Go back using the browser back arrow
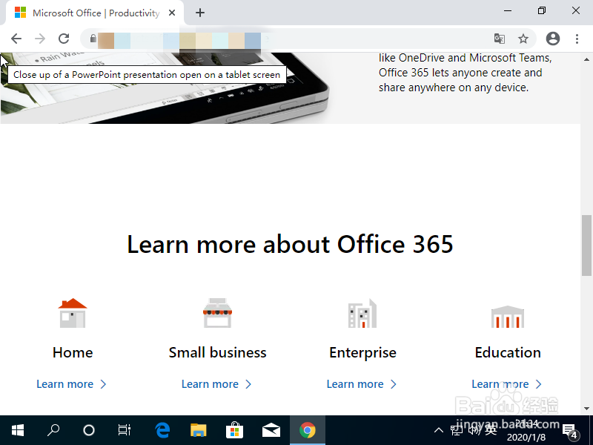Viewport: 593px width, 445px height. pos(16,39)
